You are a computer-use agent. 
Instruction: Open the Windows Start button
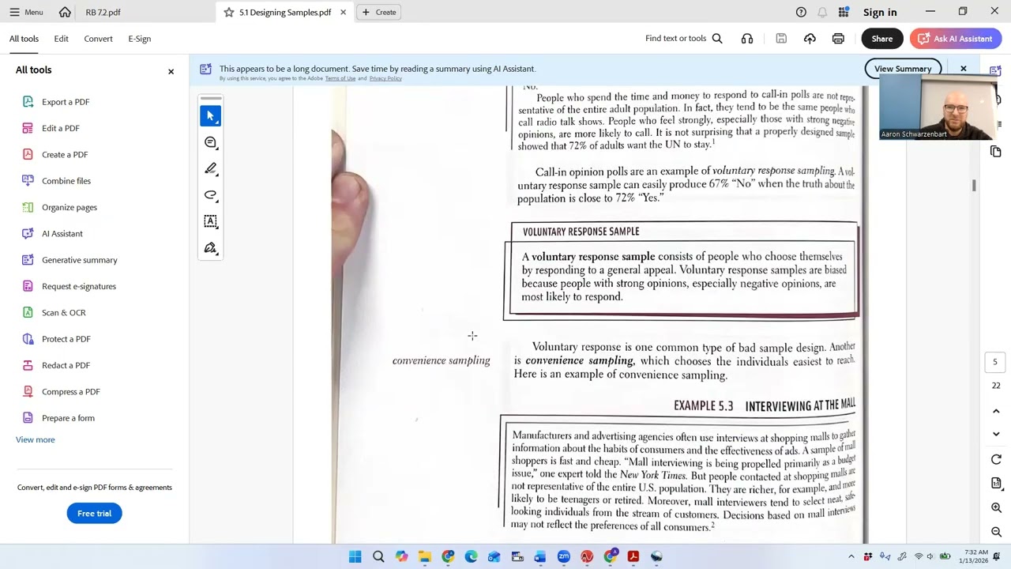pos(355,556)
